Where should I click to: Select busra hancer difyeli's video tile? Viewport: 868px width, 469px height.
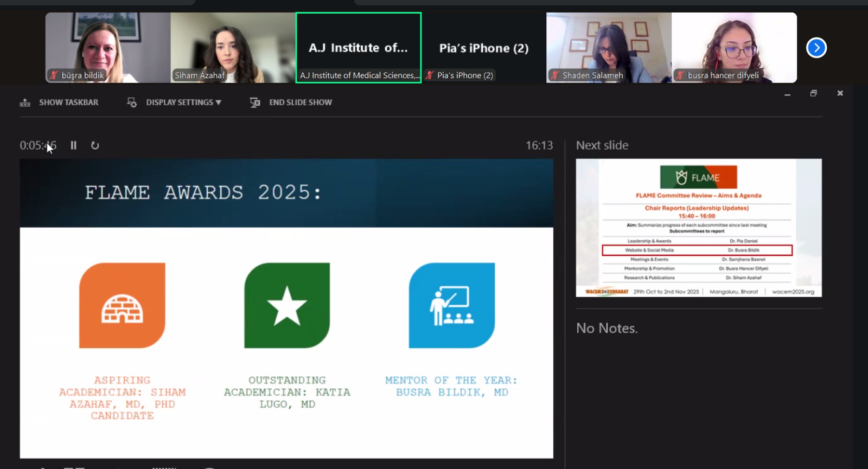pos(734,48)
